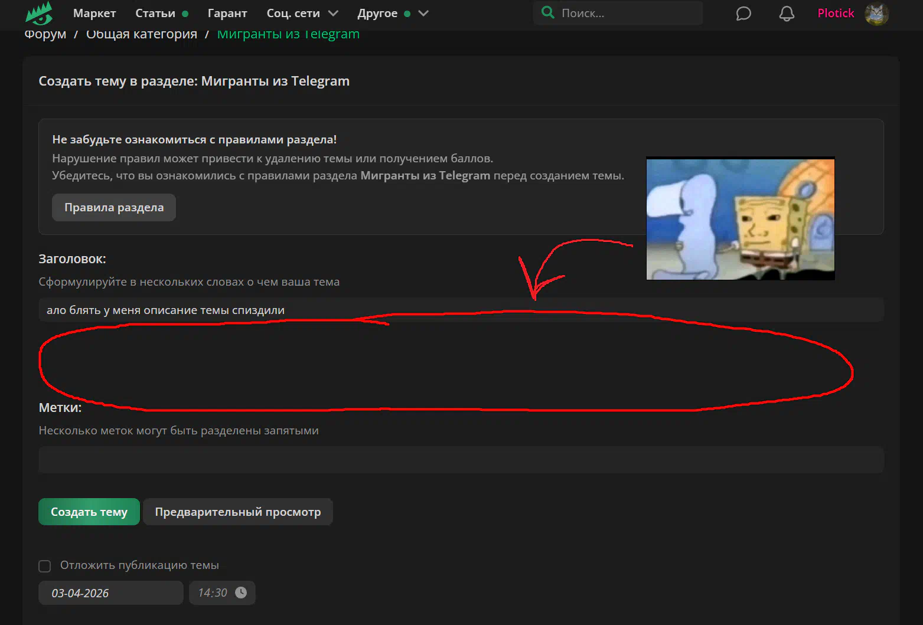Expand the Другое menu chevron
The width and height of the screenshot is (923, 625).
click(x=423, y=13)
